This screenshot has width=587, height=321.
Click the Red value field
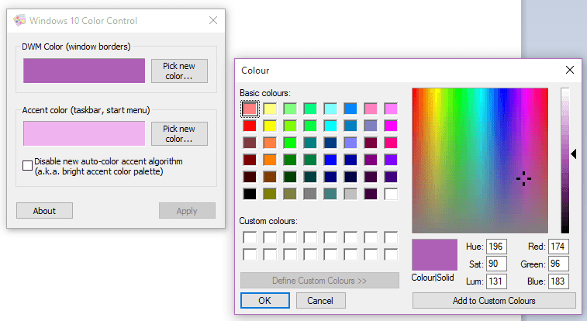[558, 247]
